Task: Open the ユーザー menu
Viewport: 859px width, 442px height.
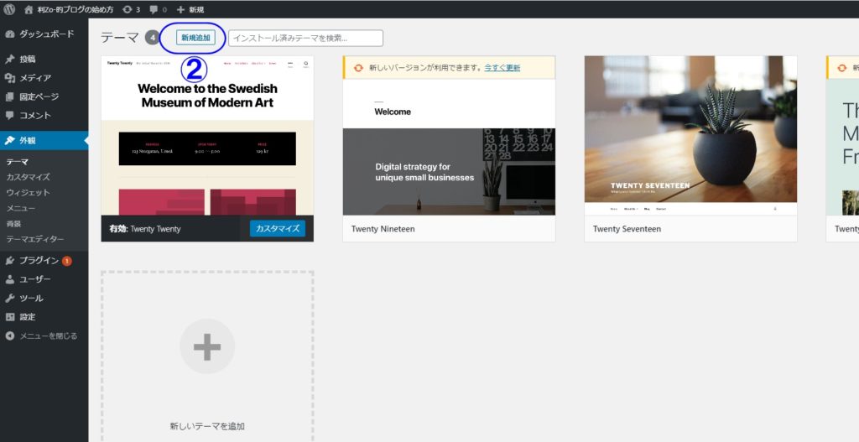Action: tap(35, 279)
